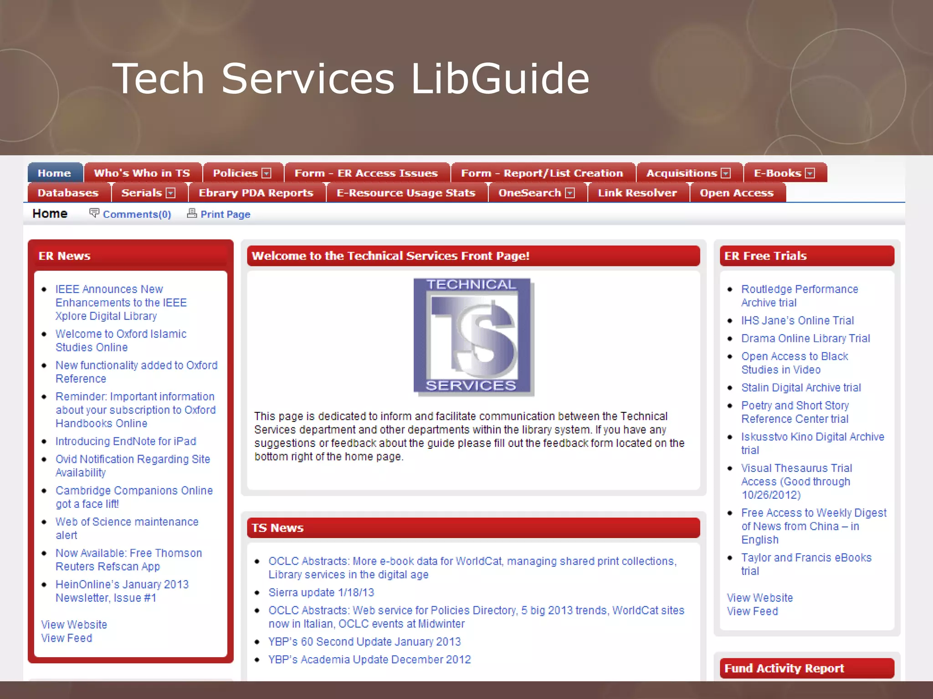
Task: Open Routledge Performance Archive trial link
Action: [800, 296]
